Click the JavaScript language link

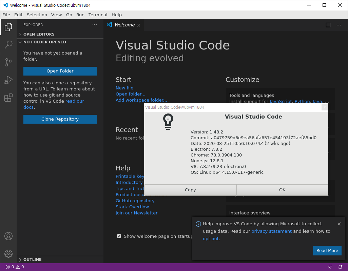click(281, 102)
